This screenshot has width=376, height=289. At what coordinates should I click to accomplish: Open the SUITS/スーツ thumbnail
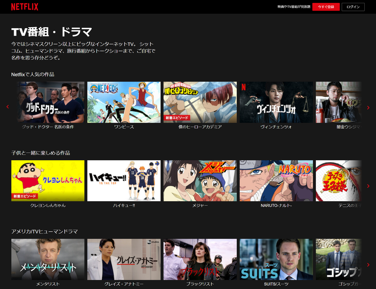tap(276, 259)
